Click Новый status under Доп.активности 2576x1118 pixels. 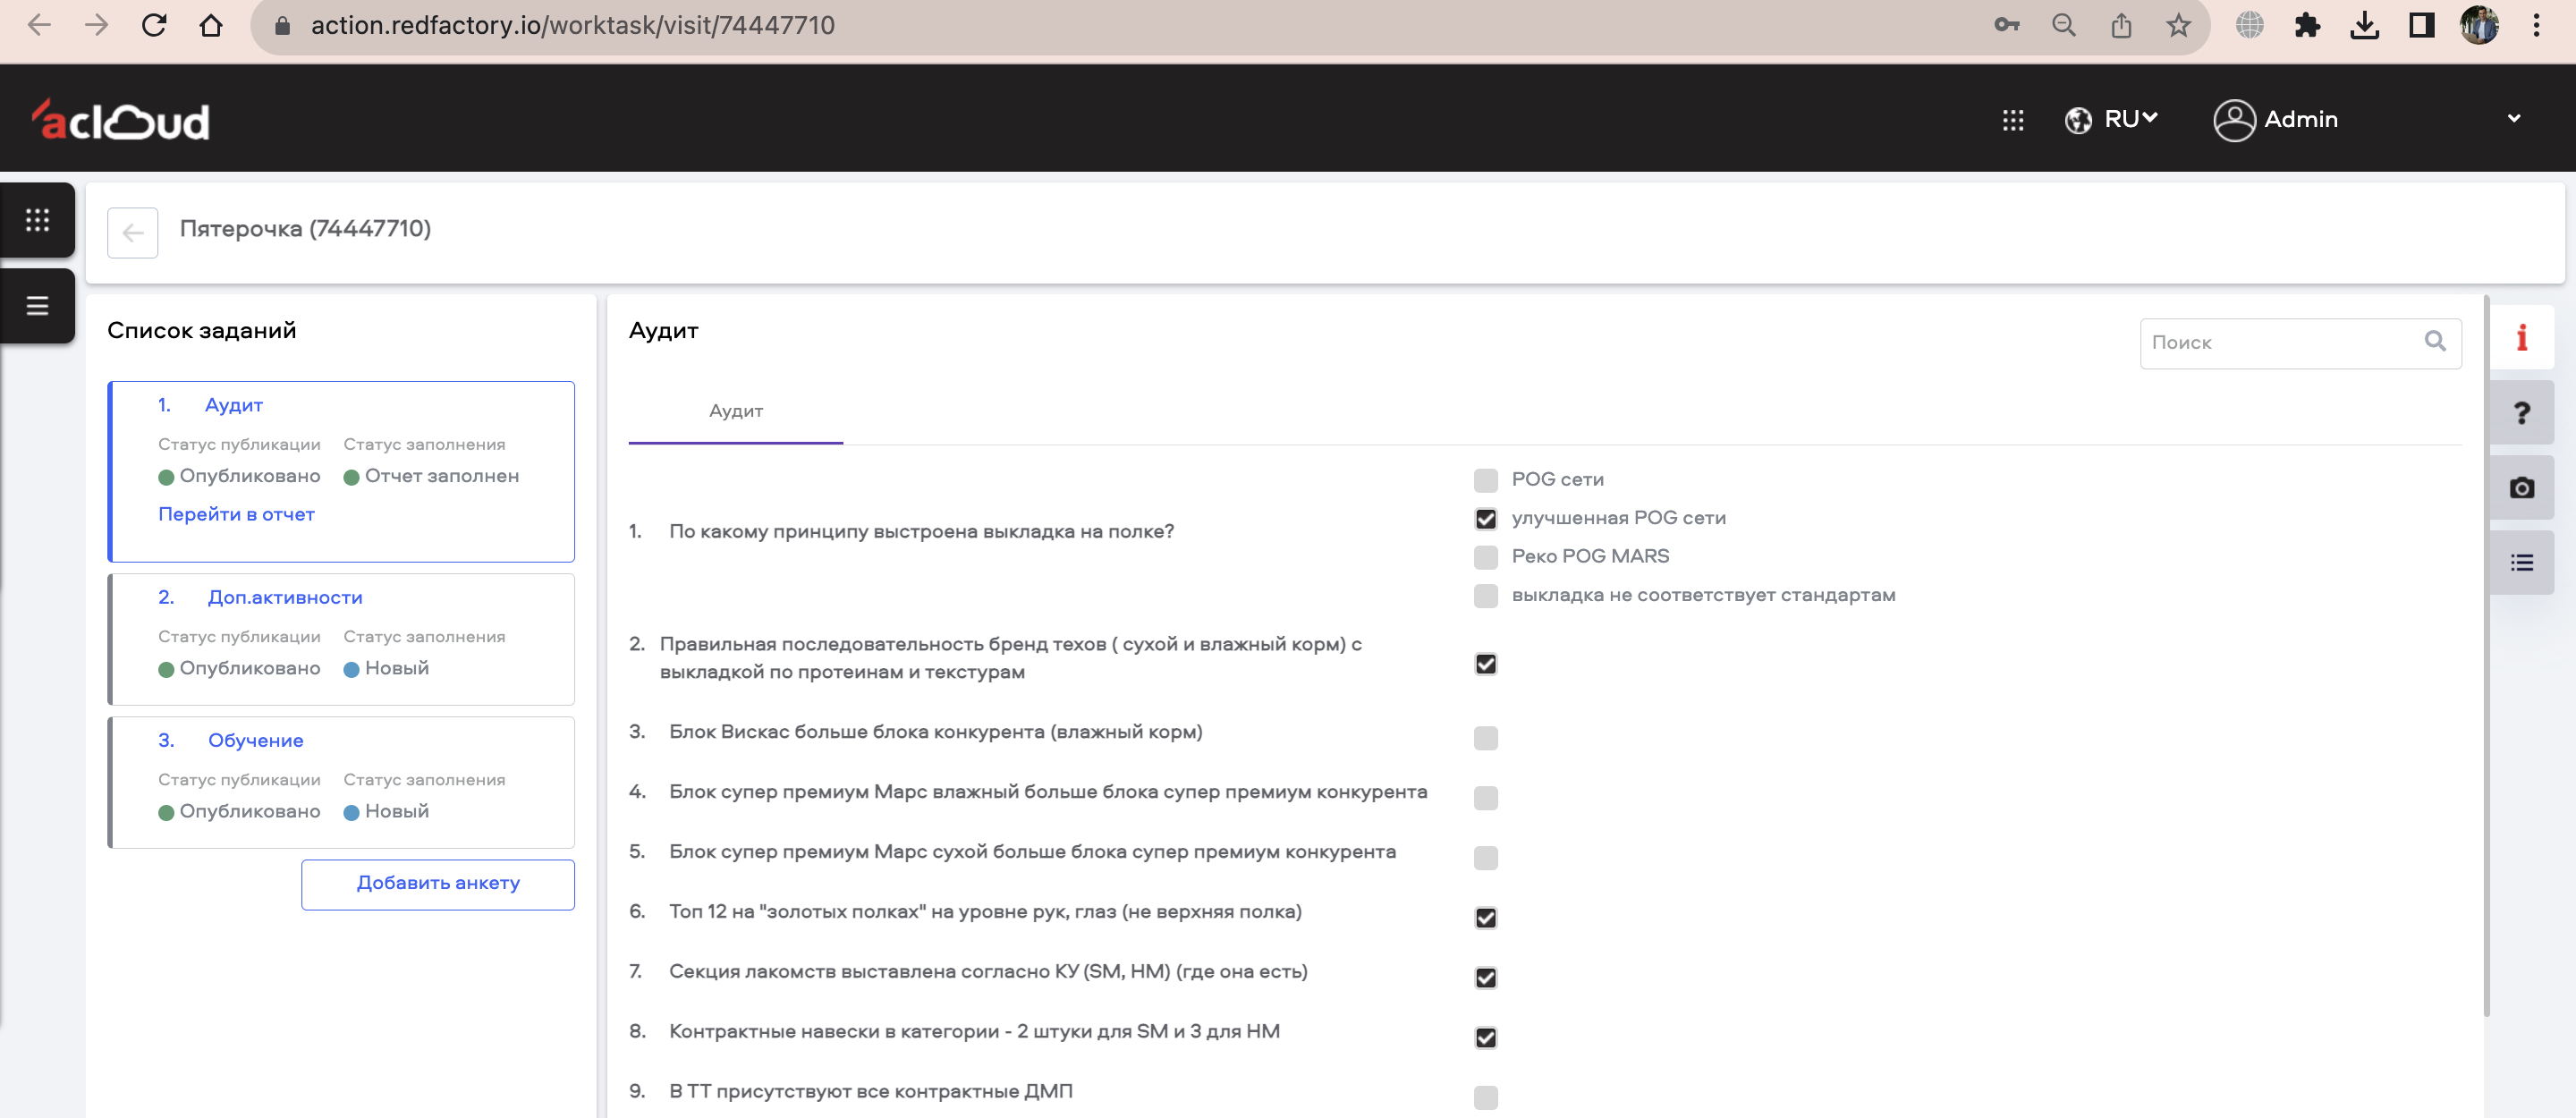click(396, 668)
